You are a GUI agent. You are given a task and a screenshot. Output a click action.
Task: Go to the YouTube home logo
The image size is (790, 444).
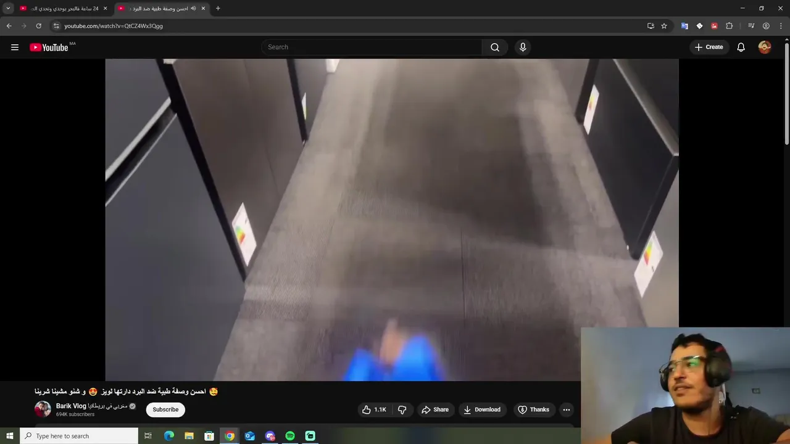(49, 47)
